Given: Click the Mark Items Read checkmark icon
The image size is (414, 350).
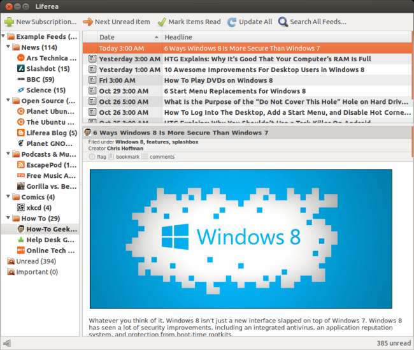Looking at the screenshot, I should pos(162,22).
